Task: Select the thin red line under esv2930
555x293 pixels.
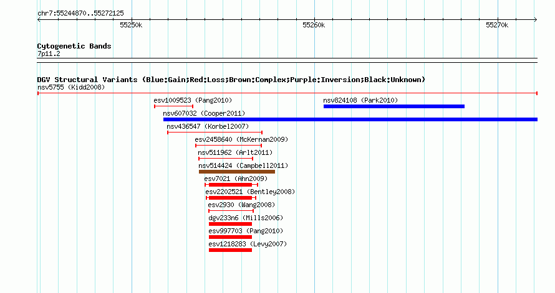Action: (x=231, y=211)
